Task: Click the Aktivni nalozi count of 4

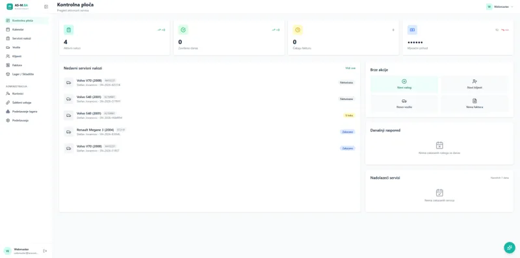Action: point(66,42)
